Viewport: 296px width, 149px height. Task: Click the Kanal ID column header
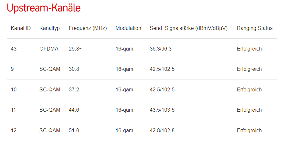(21, 28)
